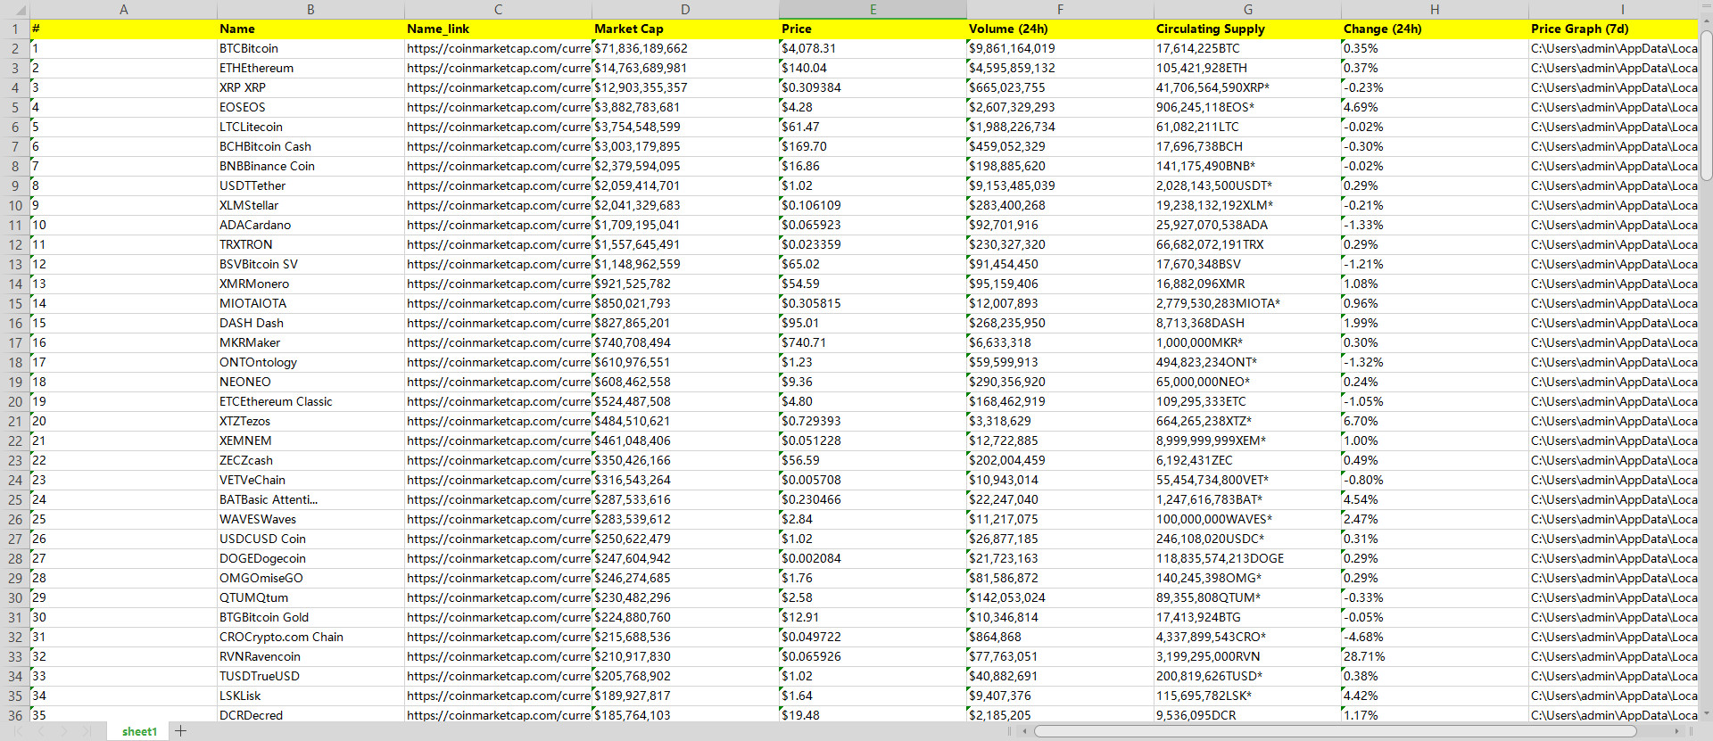The image size is (1713, 741).
Task: Click the Price header cell
Action: [873, 29]
